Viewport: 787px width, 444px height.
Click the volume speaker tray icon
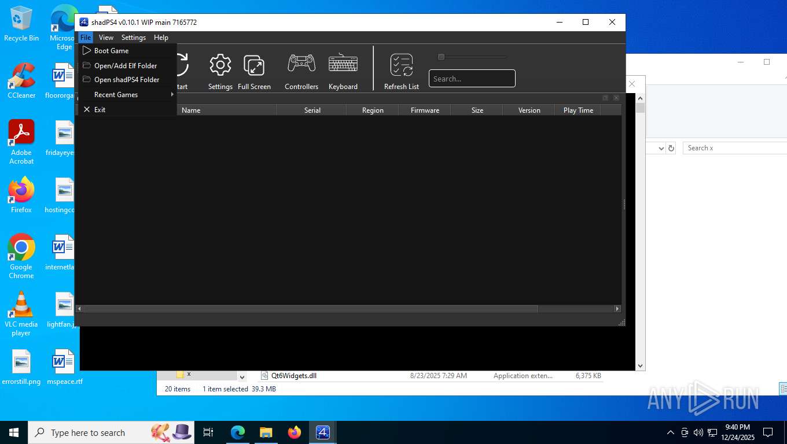pyautogui.click(x=698, y=432)
